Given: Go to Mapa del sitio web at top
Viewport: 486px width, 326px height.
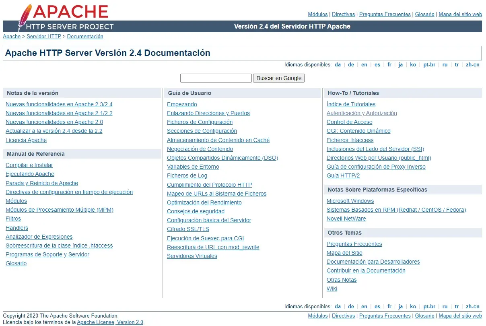Looking at the screenshot, I should (x=460, y=14).
